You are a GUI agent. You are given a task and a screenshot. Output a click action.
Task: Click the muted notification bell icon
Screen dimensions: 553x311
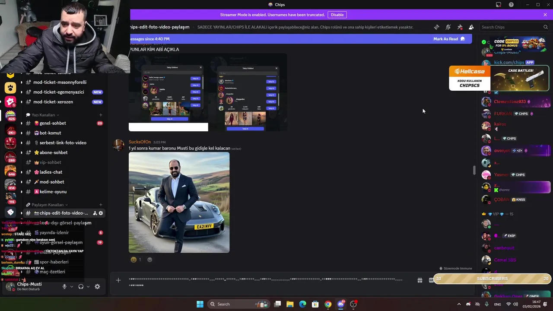(x=448, y=27)
